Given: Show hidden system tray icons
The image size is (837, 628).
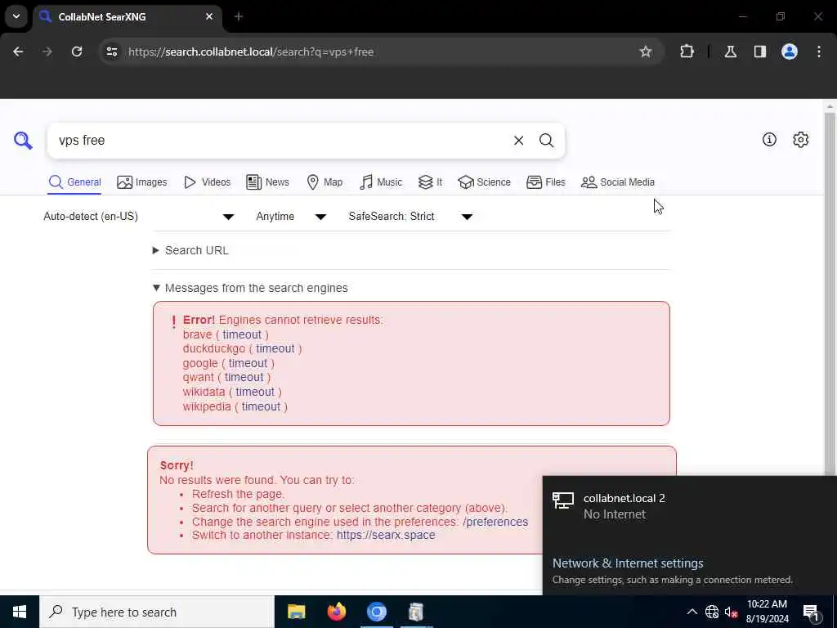Looking at the screenshot, I should 692,612.
